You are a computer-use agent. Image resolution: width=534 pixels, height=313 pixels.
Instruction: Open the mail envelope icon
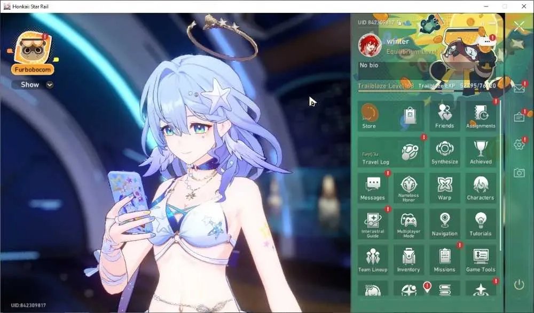click(x=519, y=88)
